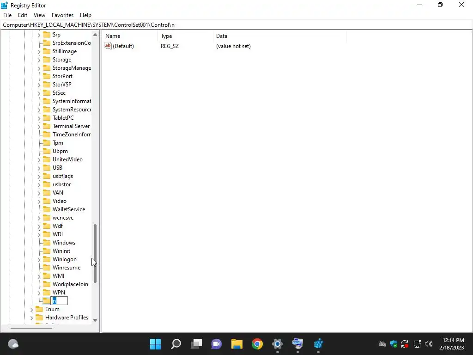Image resolution: width=473 pixels, height=355 pixels.
Task: Click the tree vertical scrollbar thumb
Action: point(95,253)
